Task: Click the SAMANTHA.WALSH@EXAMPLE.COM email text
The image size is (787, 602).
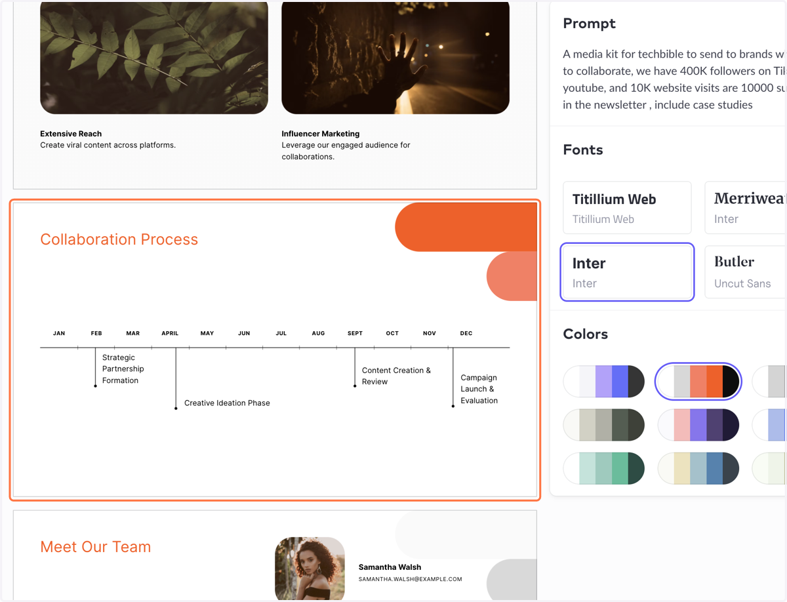Action: click(x=410, y=580)
